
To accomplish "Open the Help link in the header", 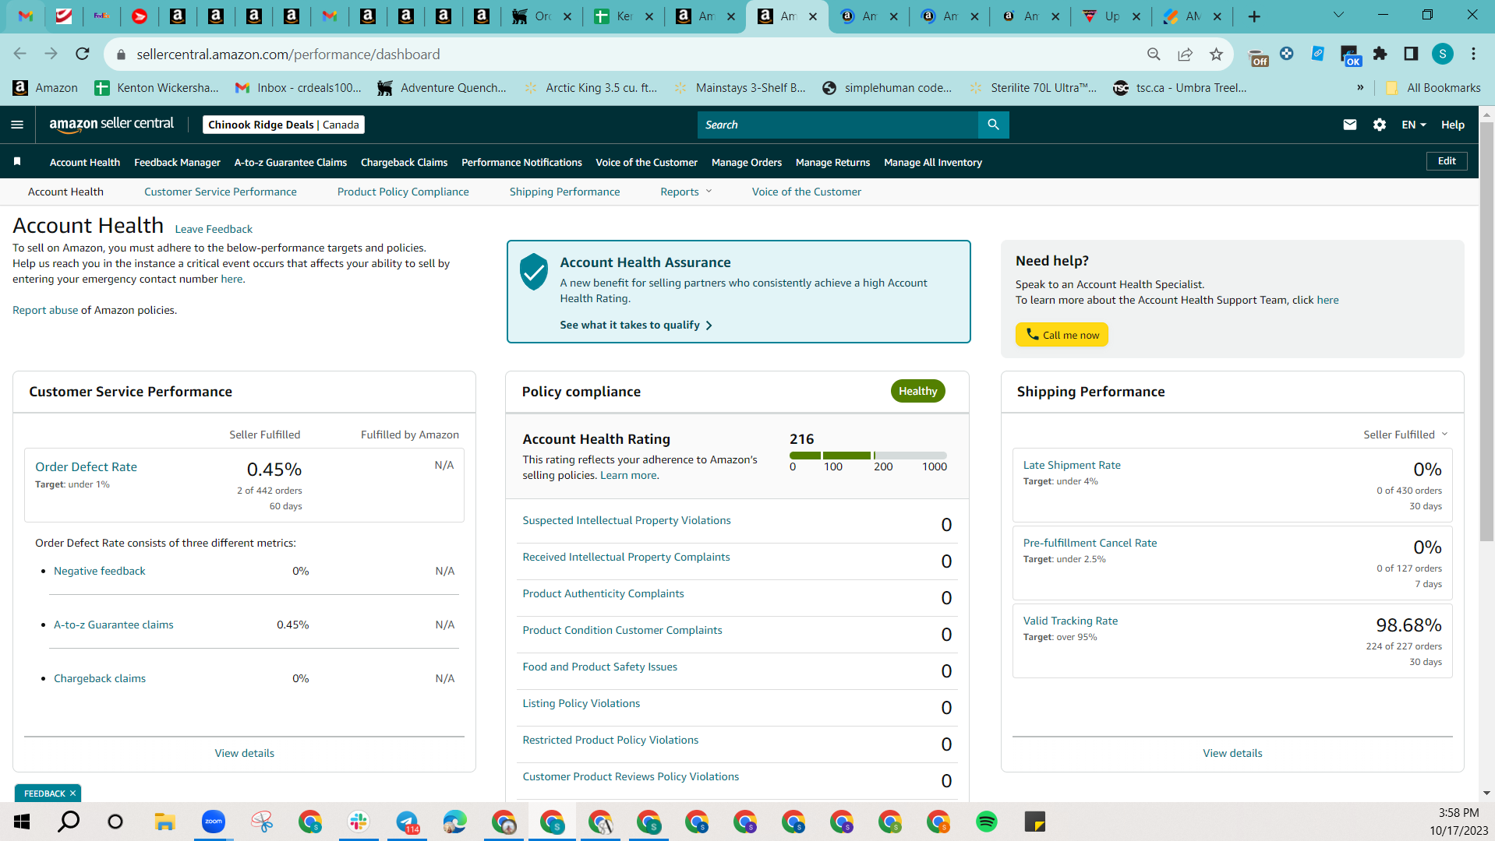I will pos(1453,125).
